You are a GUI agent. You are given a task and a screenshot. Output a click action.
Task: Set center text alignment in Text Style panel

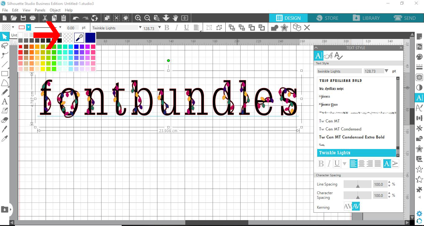click(362, 164)
